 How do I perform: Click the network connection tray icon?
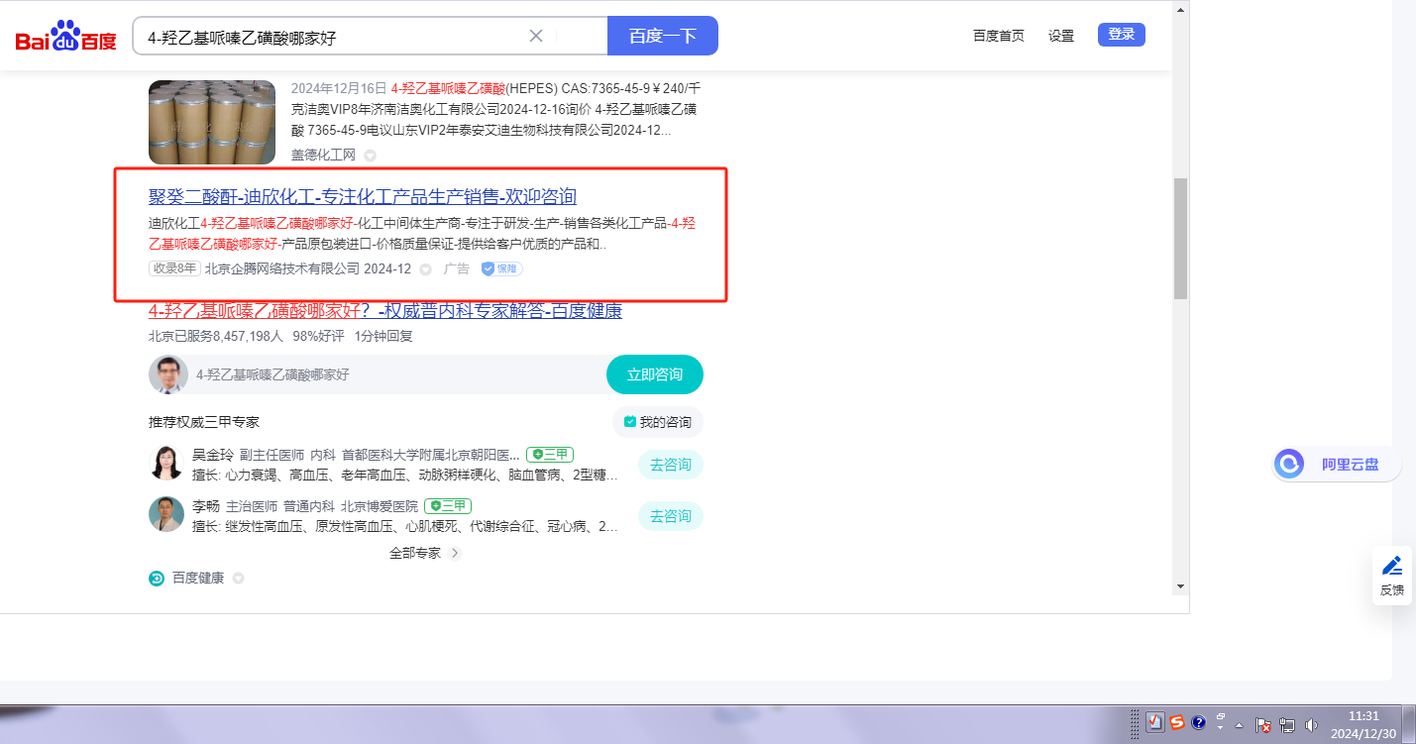point(1287,724)
